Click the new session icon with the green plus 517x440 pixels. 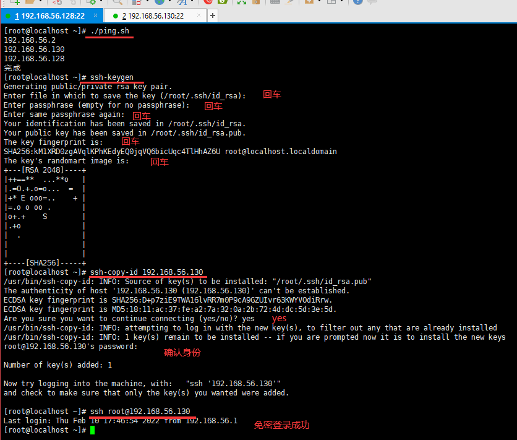15,2
